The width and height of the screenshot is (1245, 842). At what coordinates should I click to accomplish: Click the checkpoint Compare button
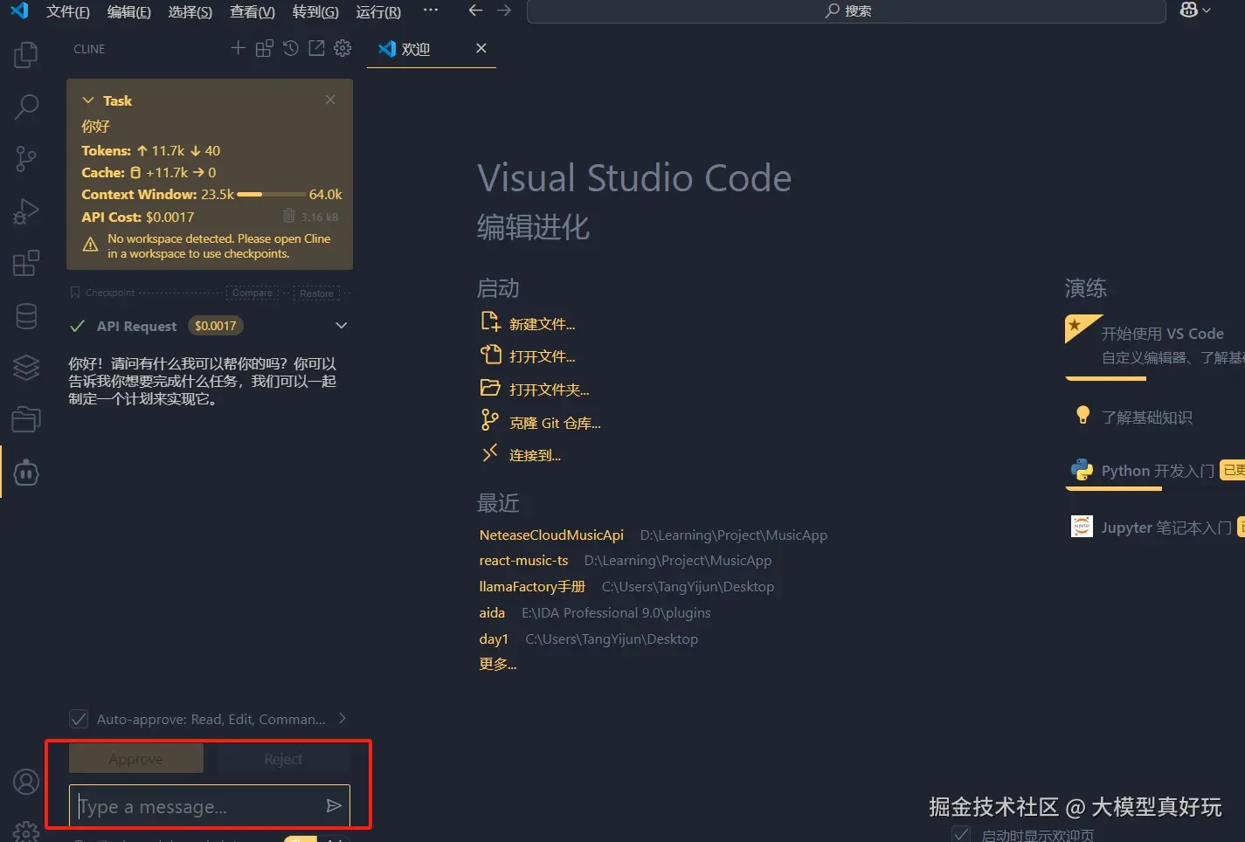pyautogui.click(x=252, y=293)
